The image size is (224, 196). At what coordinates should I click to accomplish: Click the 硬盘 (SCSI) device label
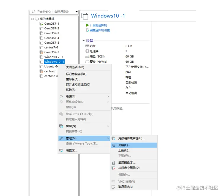pyautogui.click(x=97, y=56)
